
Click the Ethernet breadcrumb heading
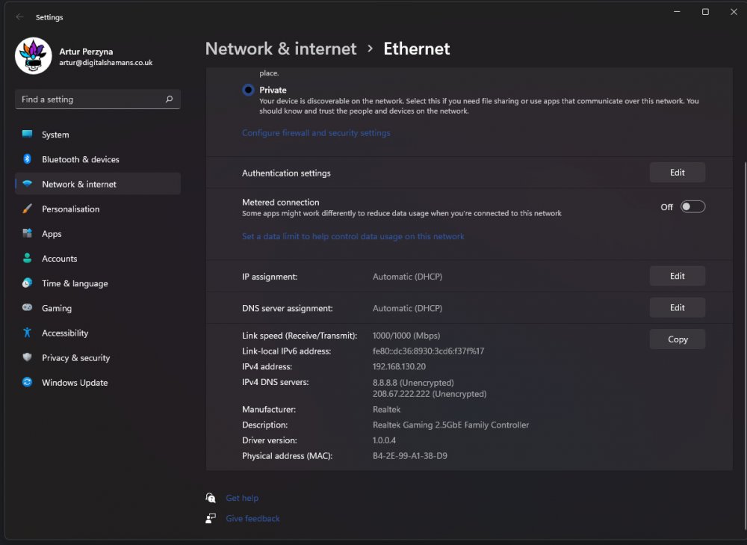(416, 49)
